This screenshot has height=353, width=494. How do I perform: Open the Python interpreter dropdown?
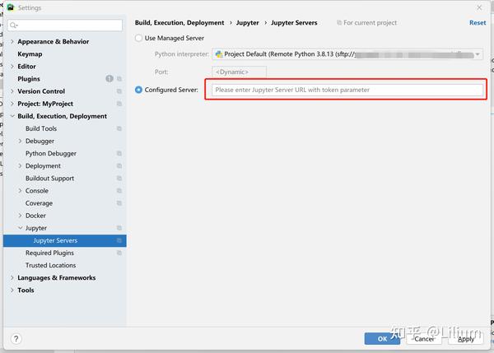click(478, 54)
